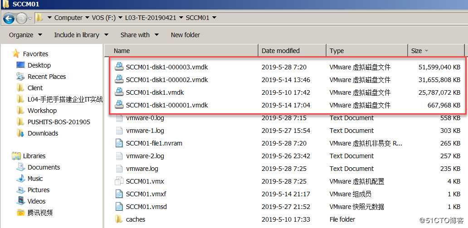Open the Organize menu
The width and height of the screenshot is (468, 228).
click(x=25, y=35)
